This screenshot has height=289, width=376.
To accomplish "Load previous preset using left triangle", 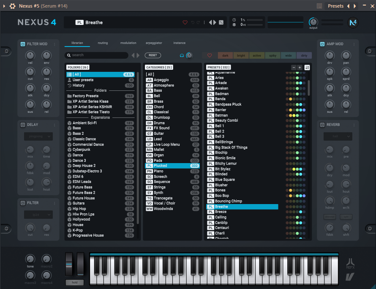I will (210, 22).
